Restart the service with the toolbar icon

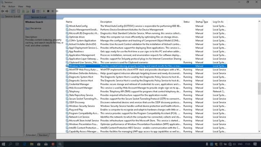point(57,11)
